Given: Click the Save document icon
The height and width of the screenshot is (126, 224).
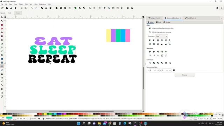Looking at the screenshot, I should (x=11, y=8).
